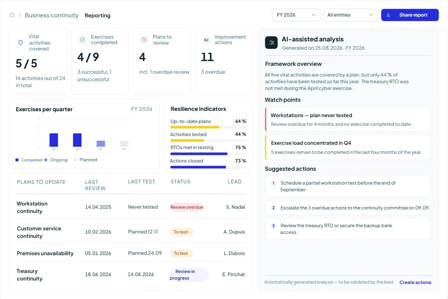This screenshot has width=448, height=299.
Task: Select the Reporting breadcrumb item
Action: [x=97, y=15]
